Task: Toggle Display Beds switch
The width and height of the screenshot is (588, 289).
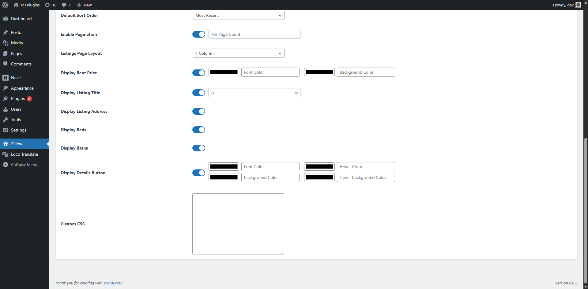Action: [x=199, y=130]
